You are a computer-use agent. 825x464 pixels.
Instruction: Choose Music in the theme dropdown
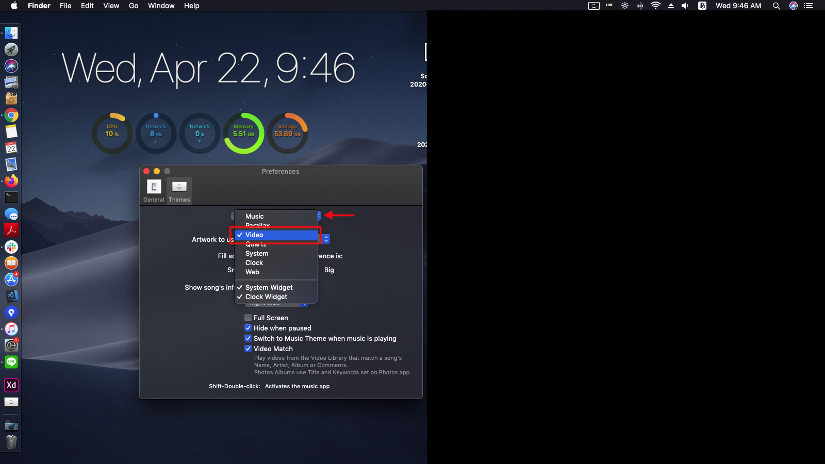pyautogui.click(x=276, y=216)
